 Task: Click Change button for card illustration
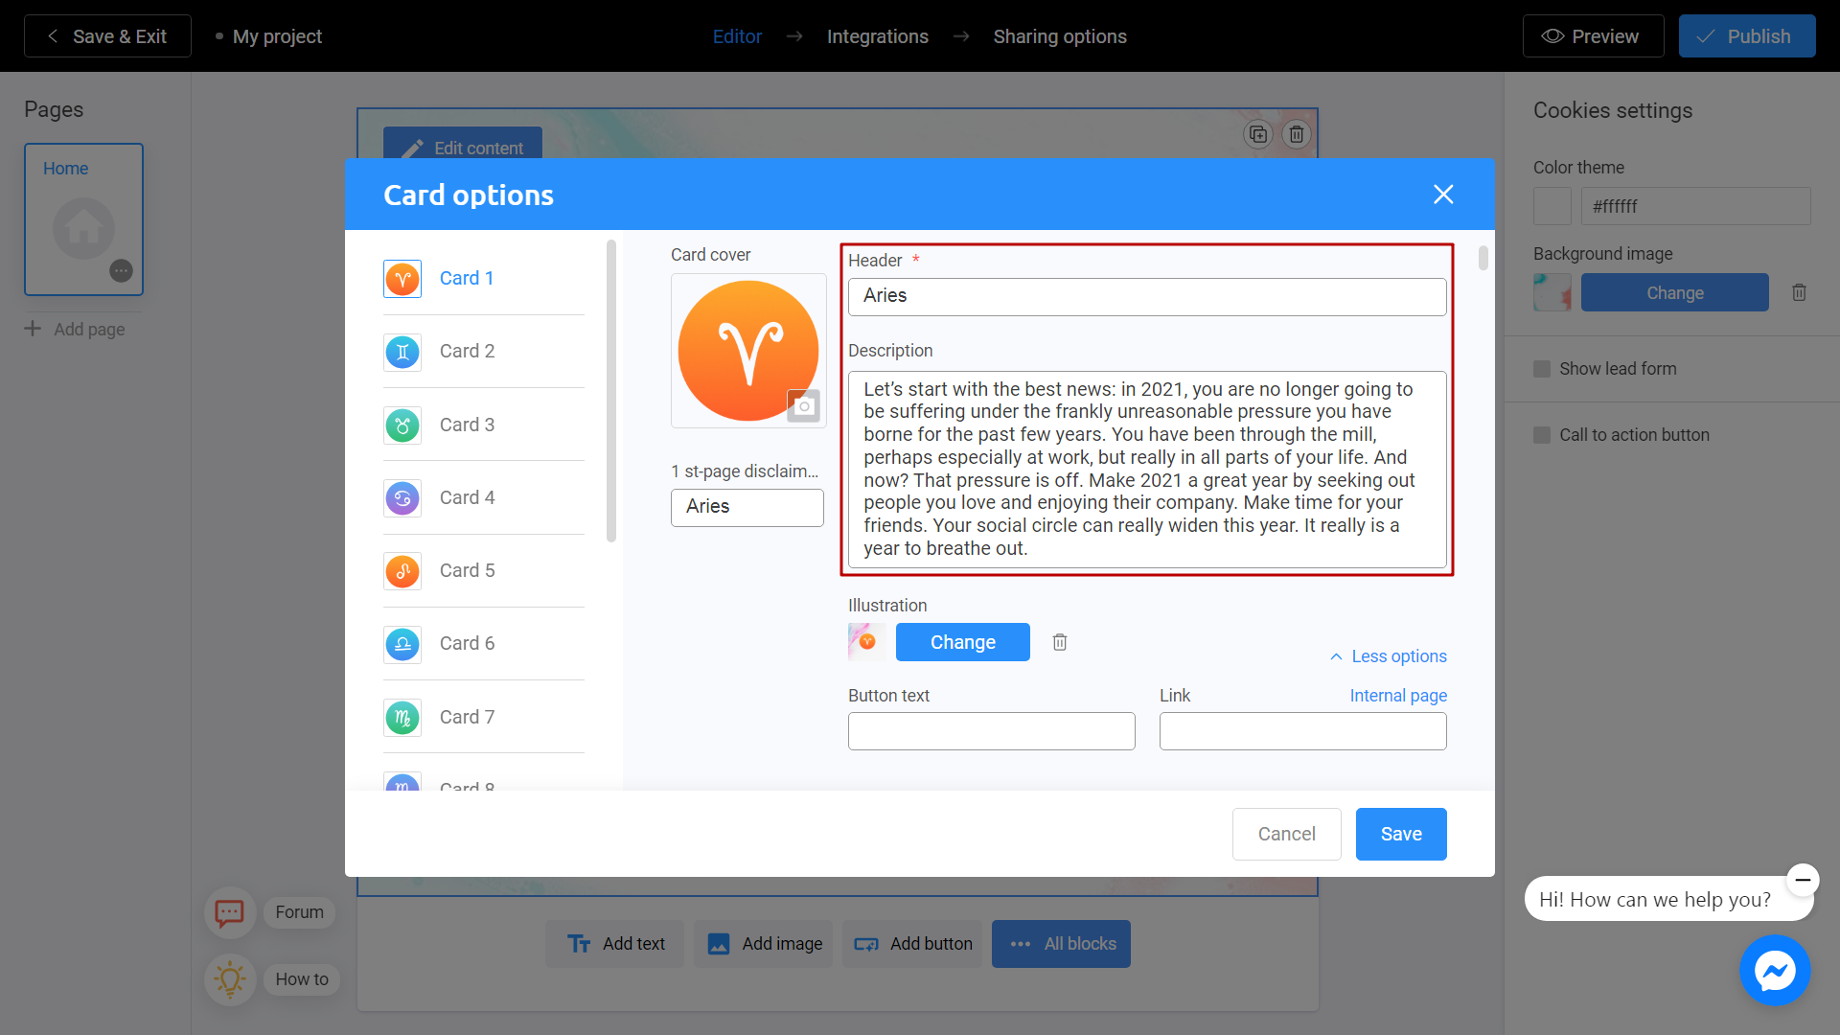963,642
